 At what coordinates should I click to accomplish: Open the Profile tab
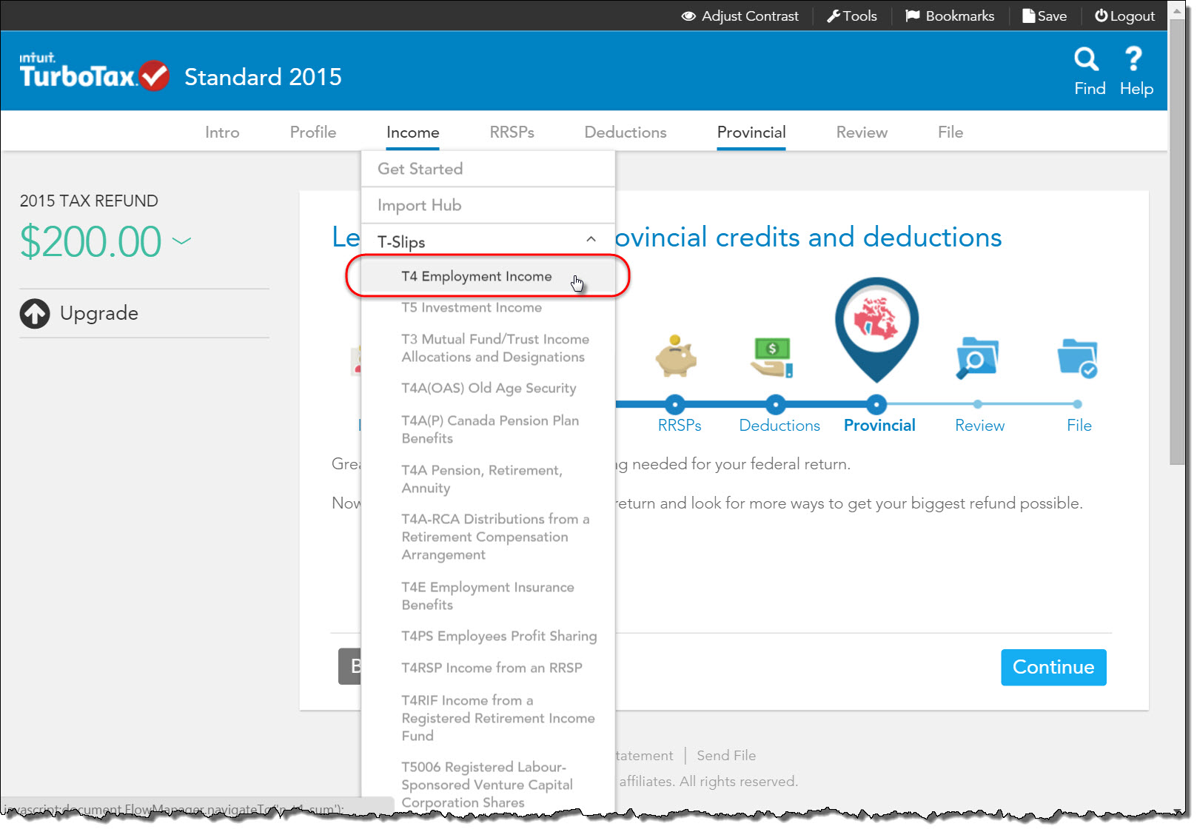pos(313,132)
